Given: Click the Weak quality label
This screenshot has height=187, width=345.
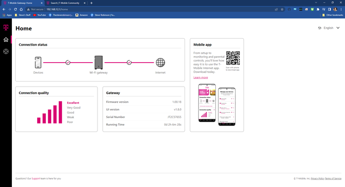Looking at the screenshot, I should [x=70, y=117].
